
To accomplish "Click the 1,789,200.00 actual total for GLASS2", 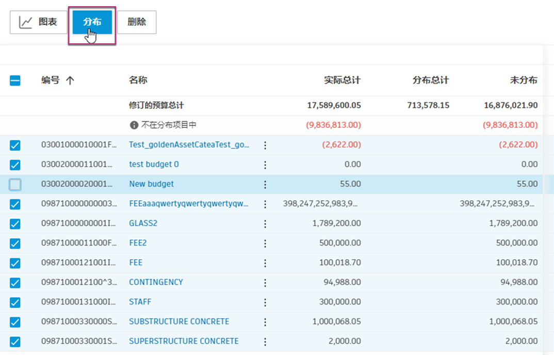I will [x=337, y=223].
